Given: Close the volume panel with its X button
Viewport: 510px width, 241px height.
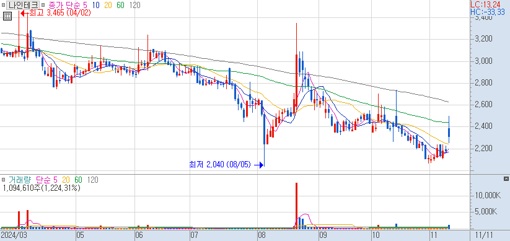Looking at the screenshot, I should 506,179.
